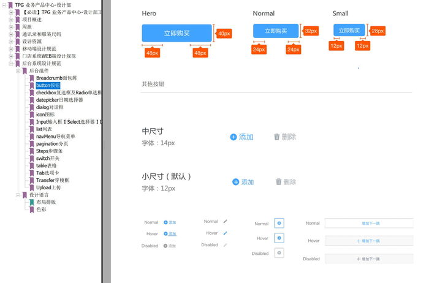Expand the 移动端设计规范 tree node
Viewport: 429px width, 283px height.
(x=11, y=48)
